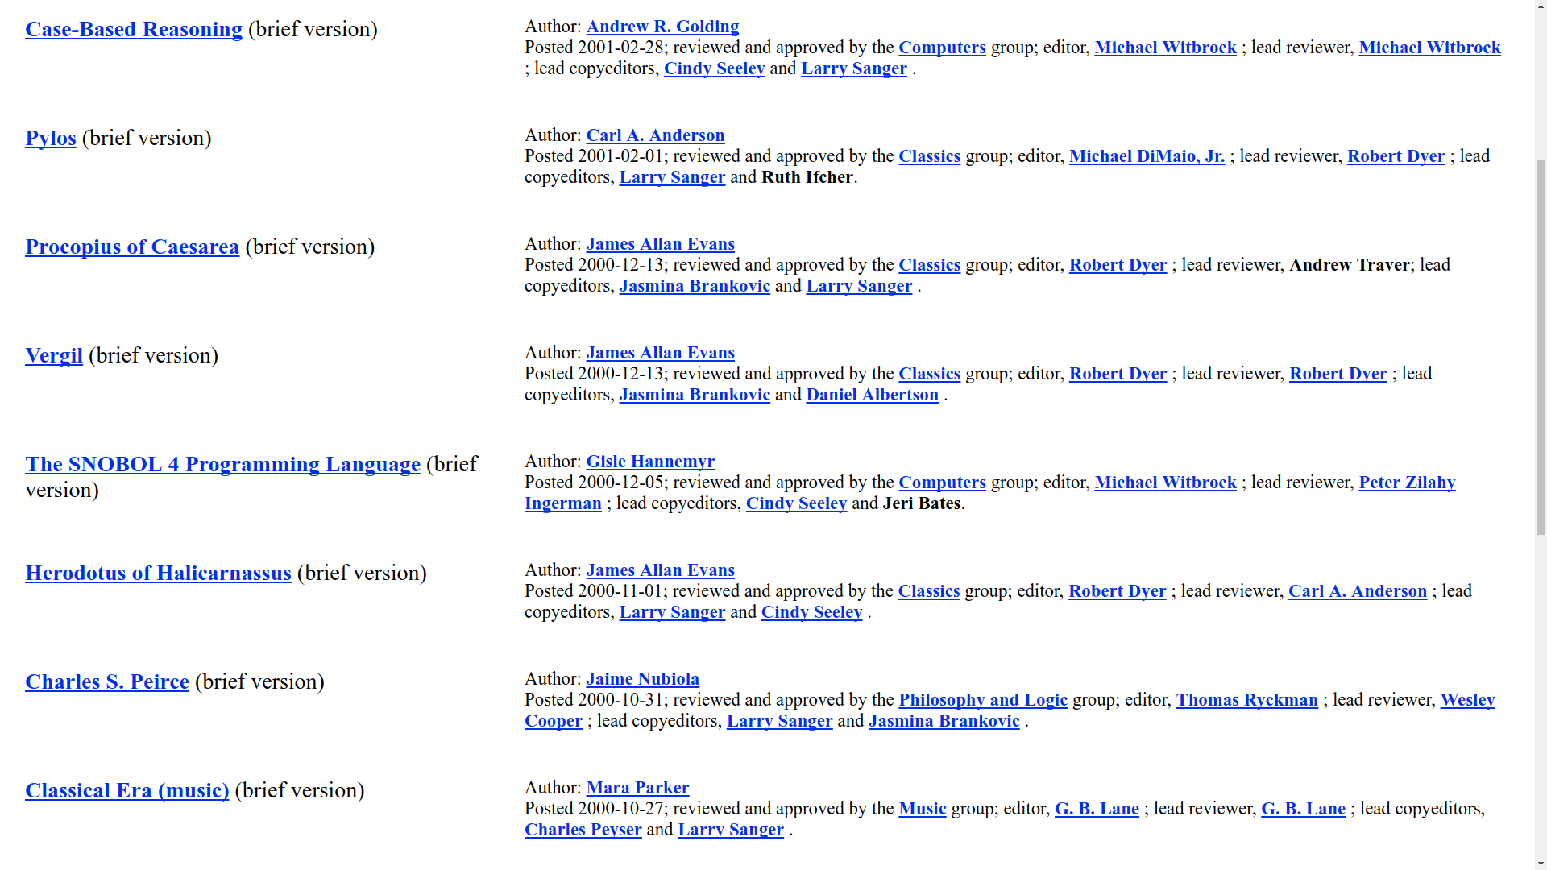Click Cindy Seeley in SNOBOL 4 entry
Image resolution: width=1547 pixels, height=870 pixels.
coord(796,503)
